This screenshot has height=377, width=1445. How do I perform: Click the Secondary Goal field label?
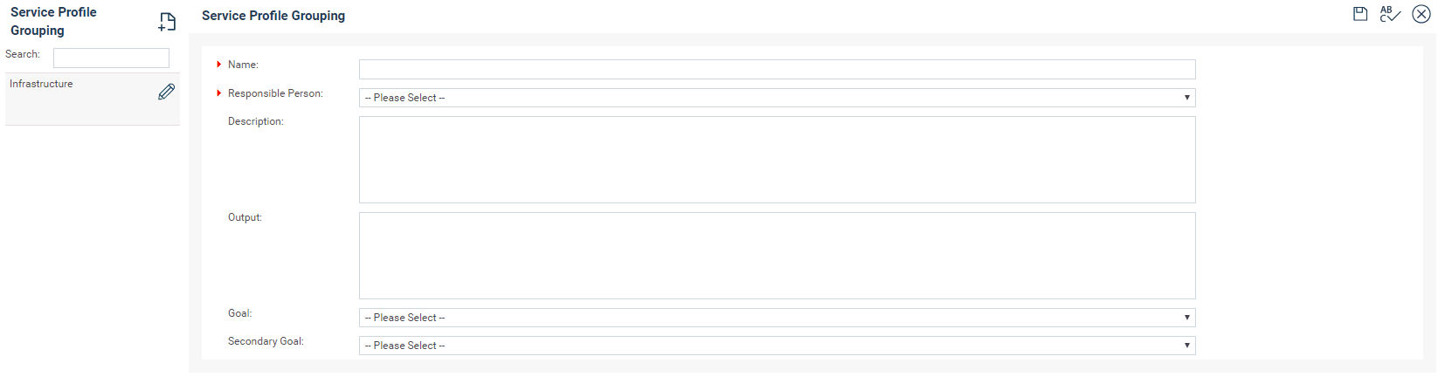266,341
